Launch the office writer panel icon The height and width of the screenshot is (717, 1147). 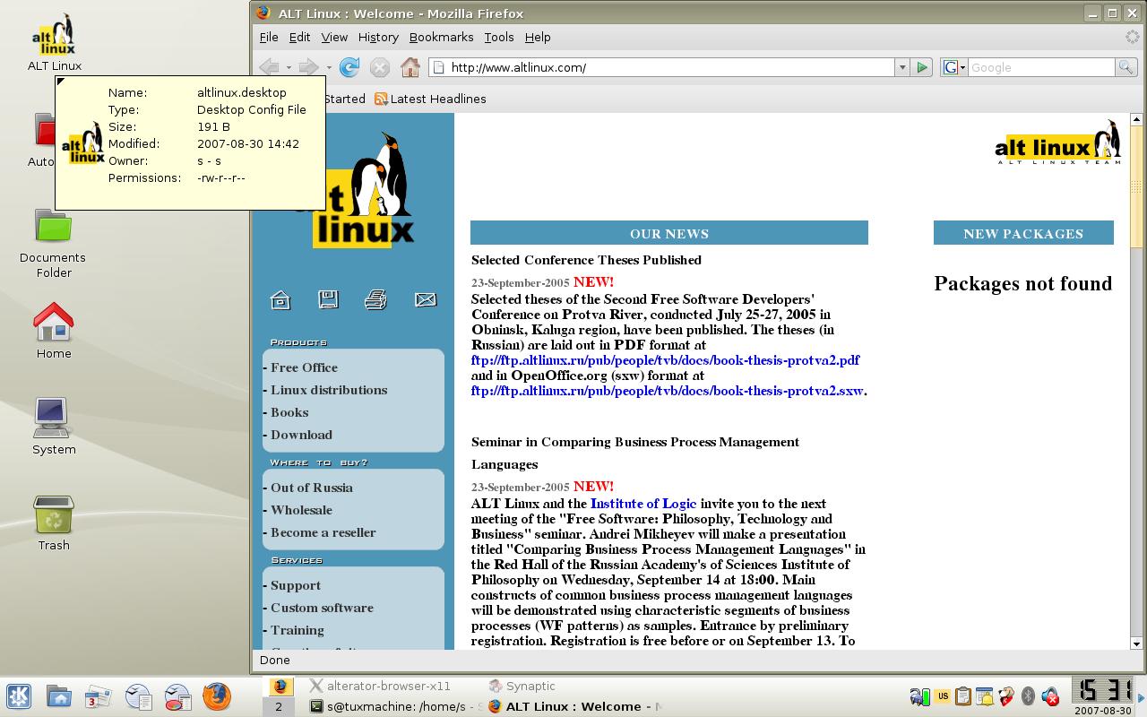(138, 696)
